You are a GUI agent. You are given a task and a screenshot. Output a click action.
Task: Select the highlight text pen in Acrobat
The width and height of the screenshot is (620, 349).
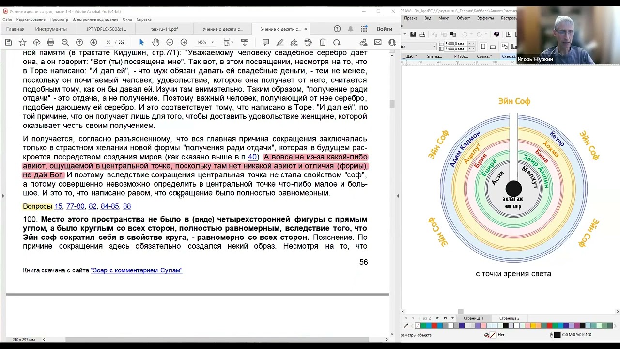tap(280, 42)
